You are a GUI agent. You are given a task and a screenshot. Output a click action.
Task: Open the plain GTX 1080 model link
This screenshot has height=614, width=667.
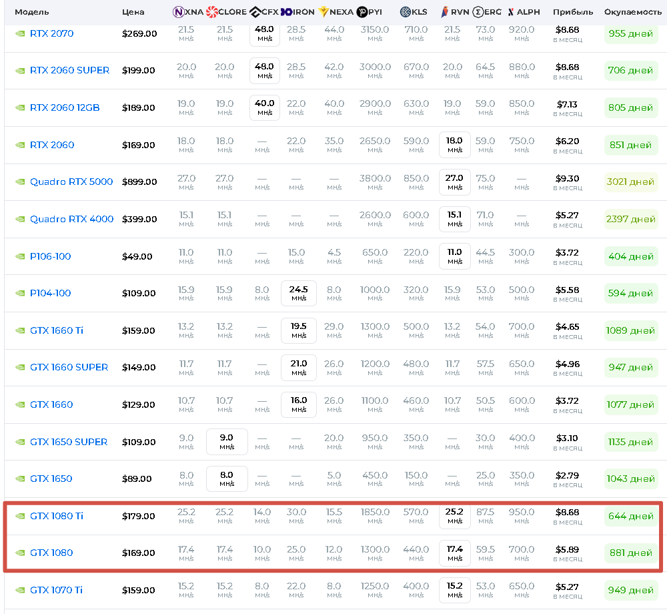51,553
